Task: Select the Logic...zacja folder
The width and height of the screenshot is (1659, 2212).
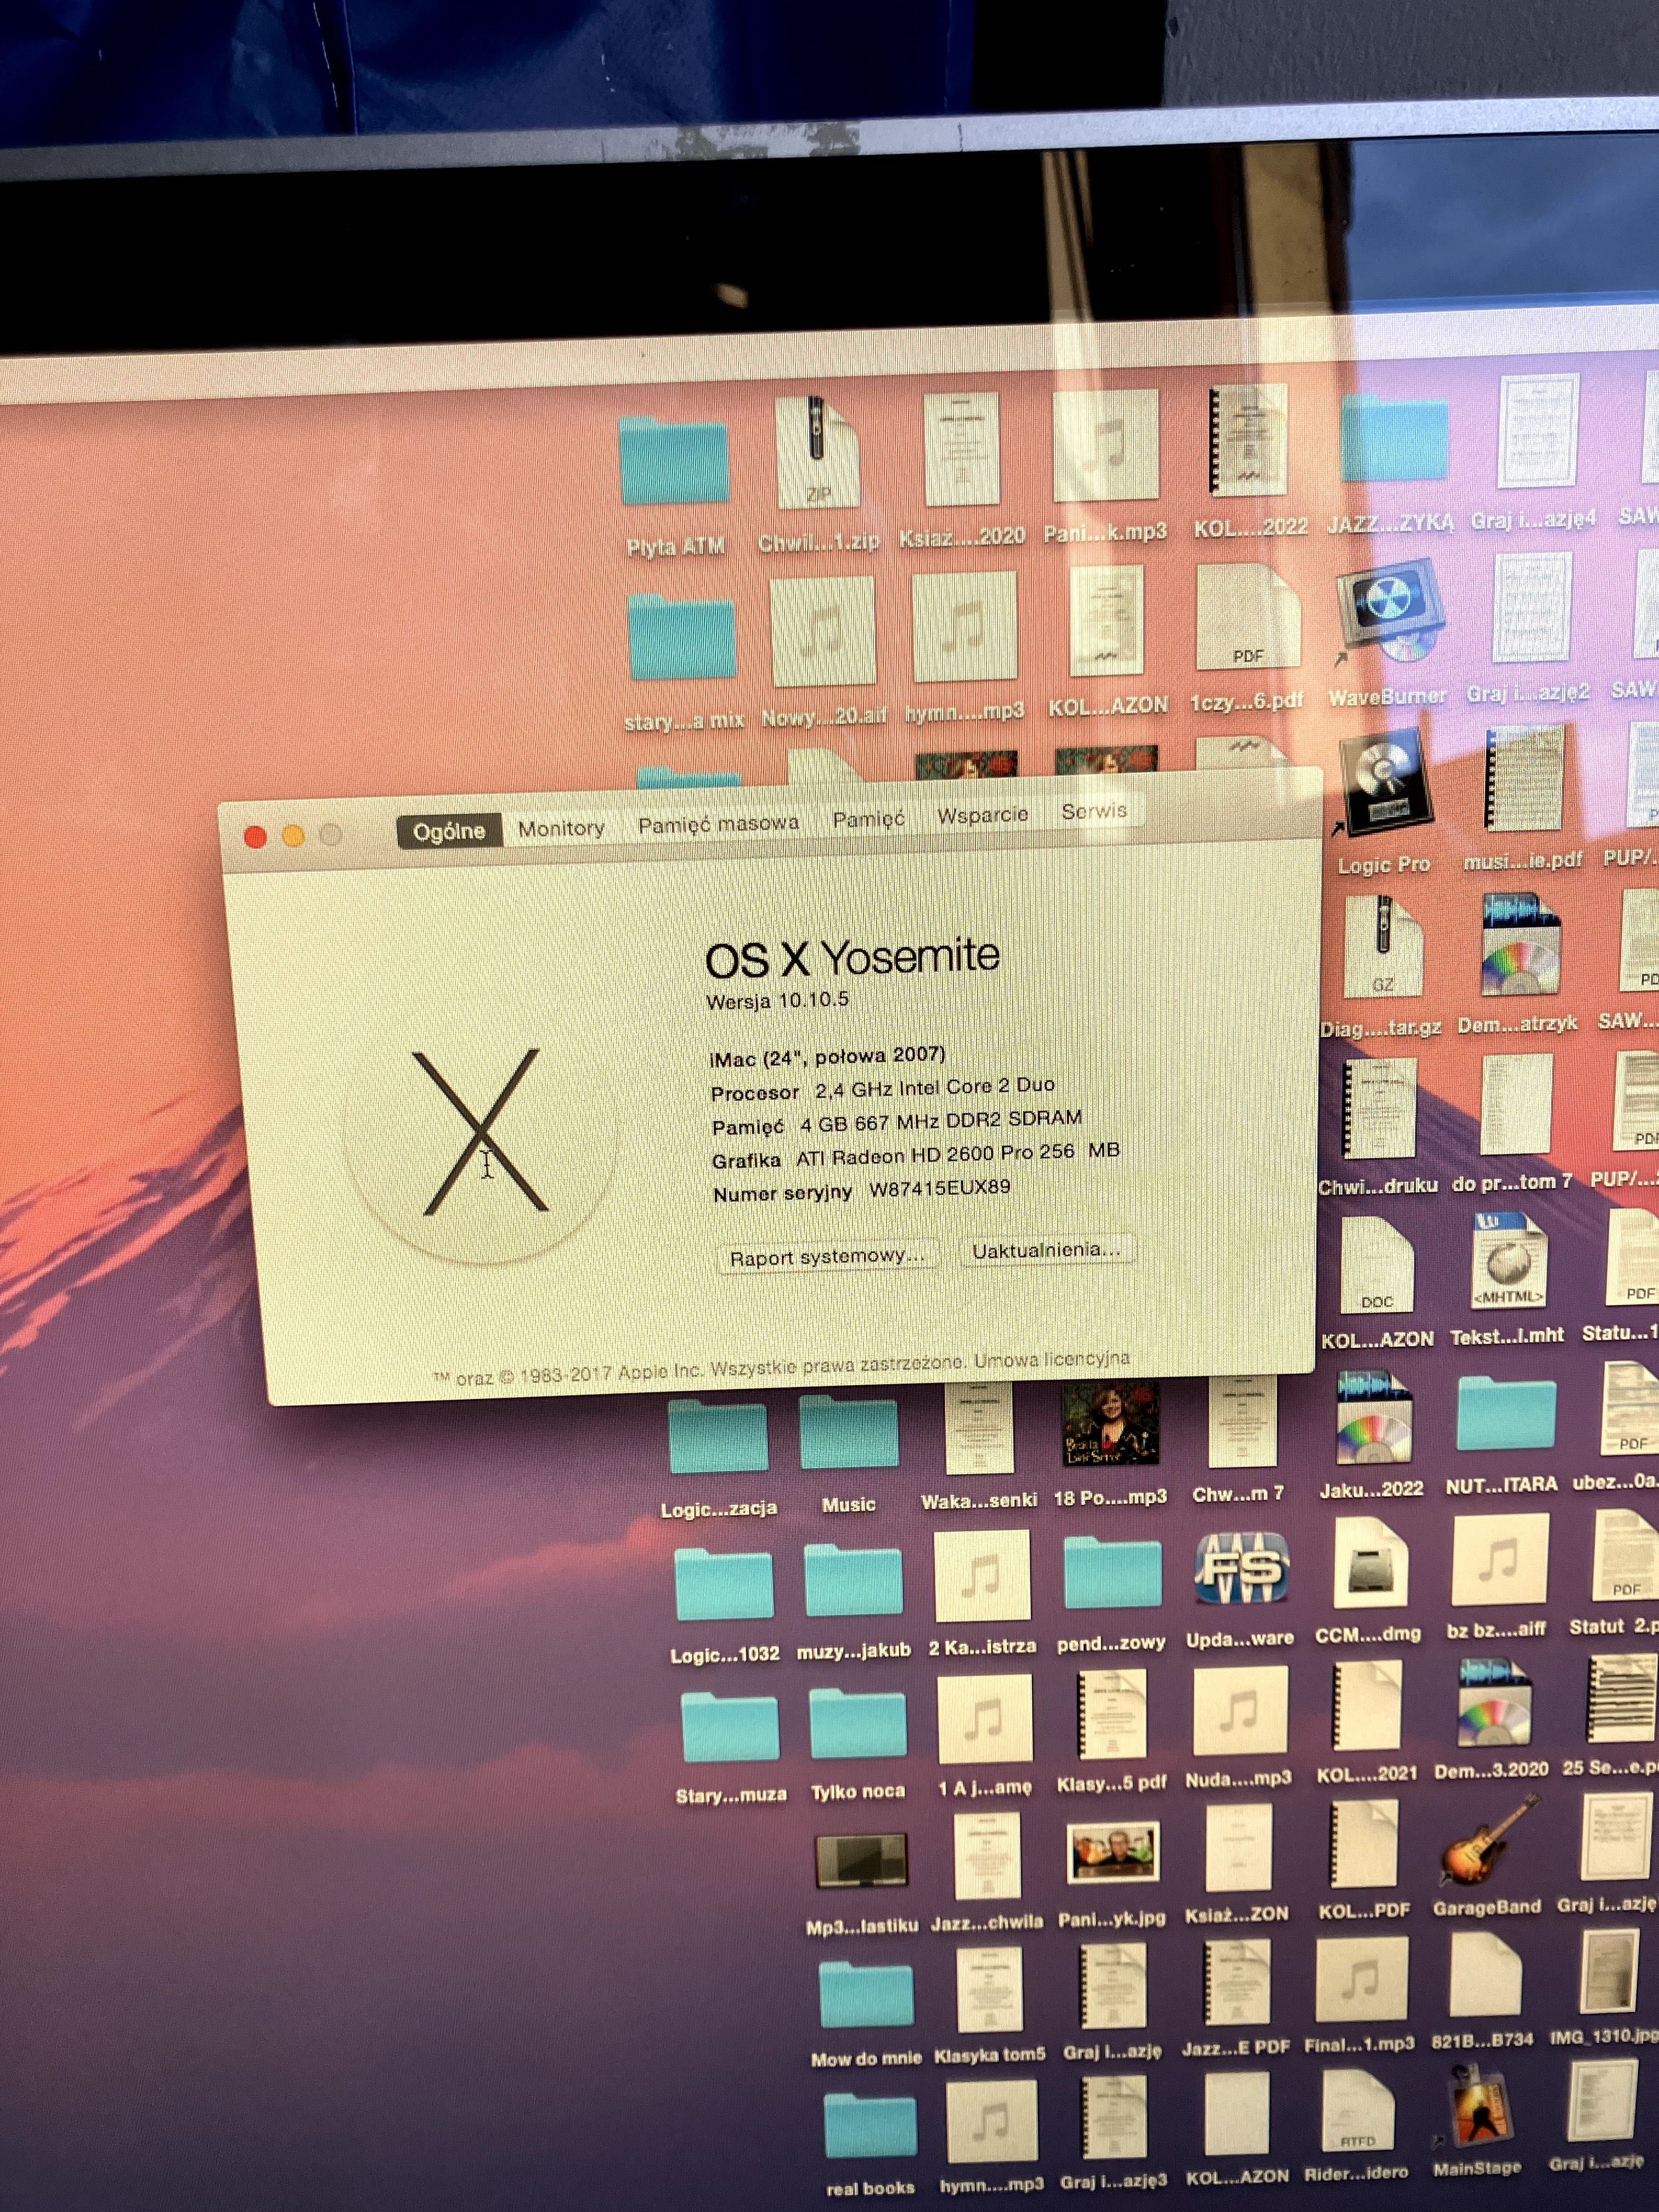Action: 718,1437
